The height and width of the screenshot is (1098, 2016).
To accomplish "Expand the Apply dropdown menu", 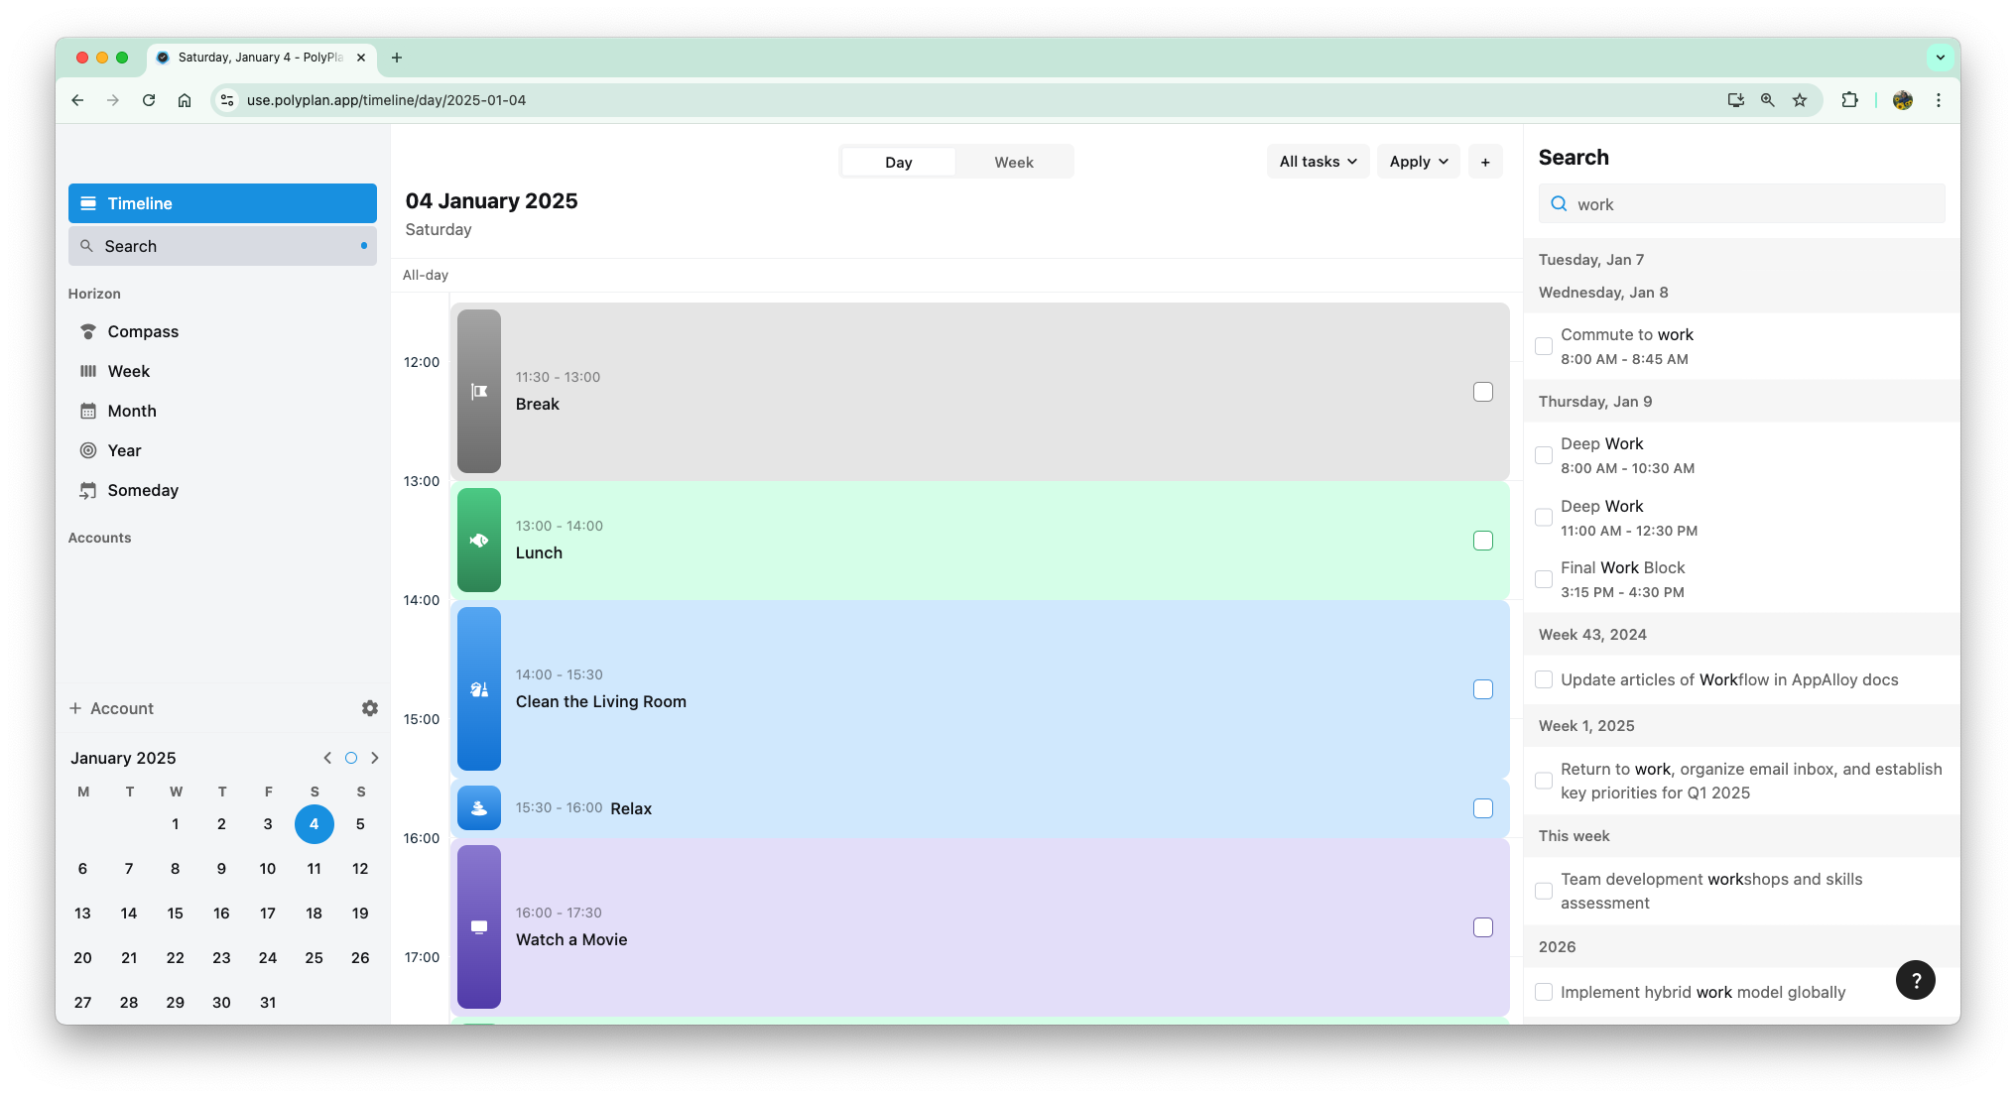I will point(1418,162).
